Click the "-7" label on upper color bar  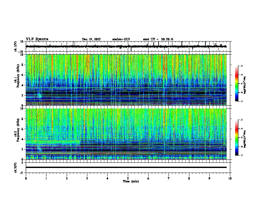coord(241,101)
